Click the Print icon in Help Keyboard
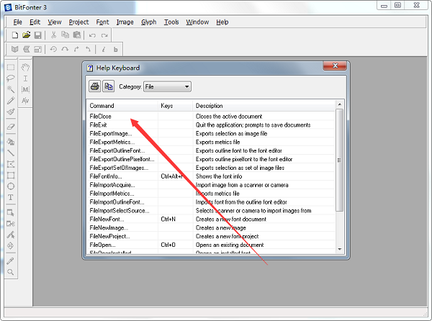432x321 pixels. (x=95, y=86)
